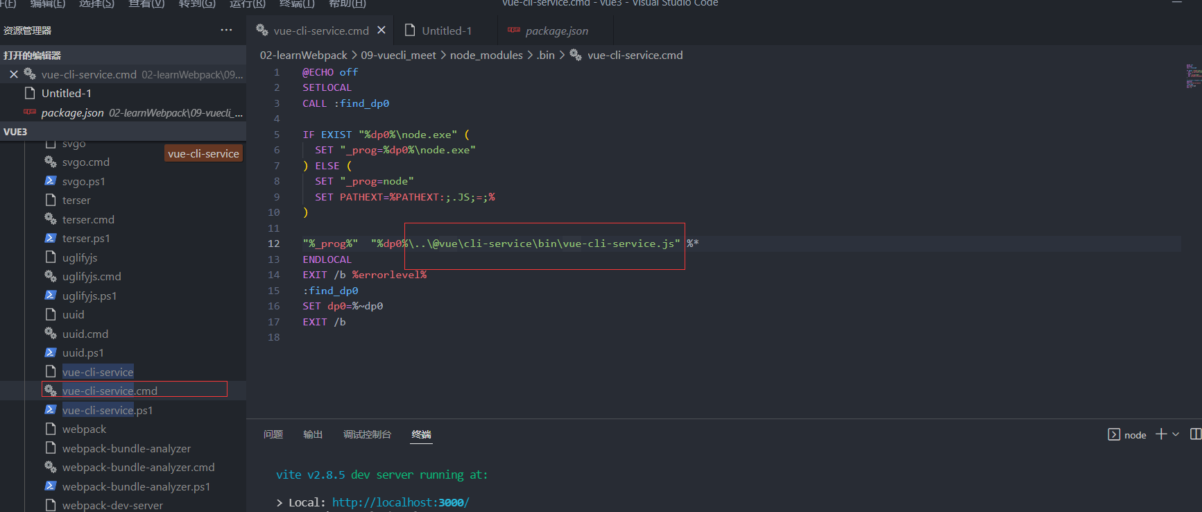
Task: Collapse the VUE3 explorer section header
Action: click(x=123, y=132)
